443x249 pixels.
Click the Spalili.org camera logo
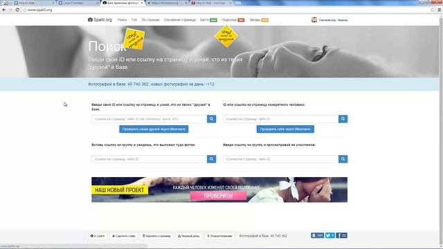[100, 20]
